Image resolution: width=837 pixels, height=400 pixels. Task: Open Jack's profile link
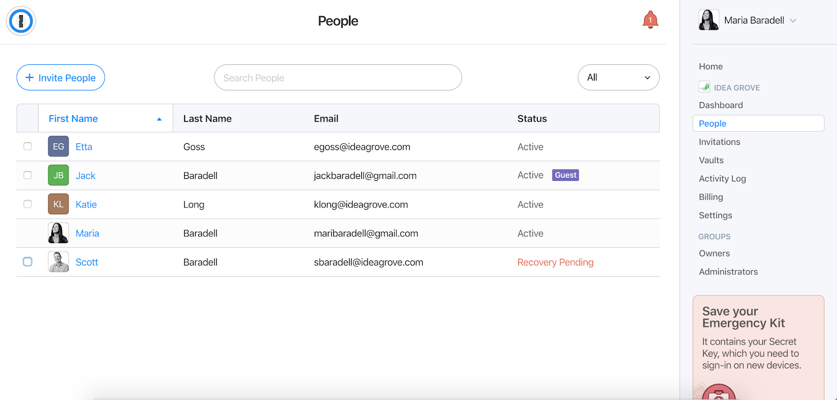point(85,176)
